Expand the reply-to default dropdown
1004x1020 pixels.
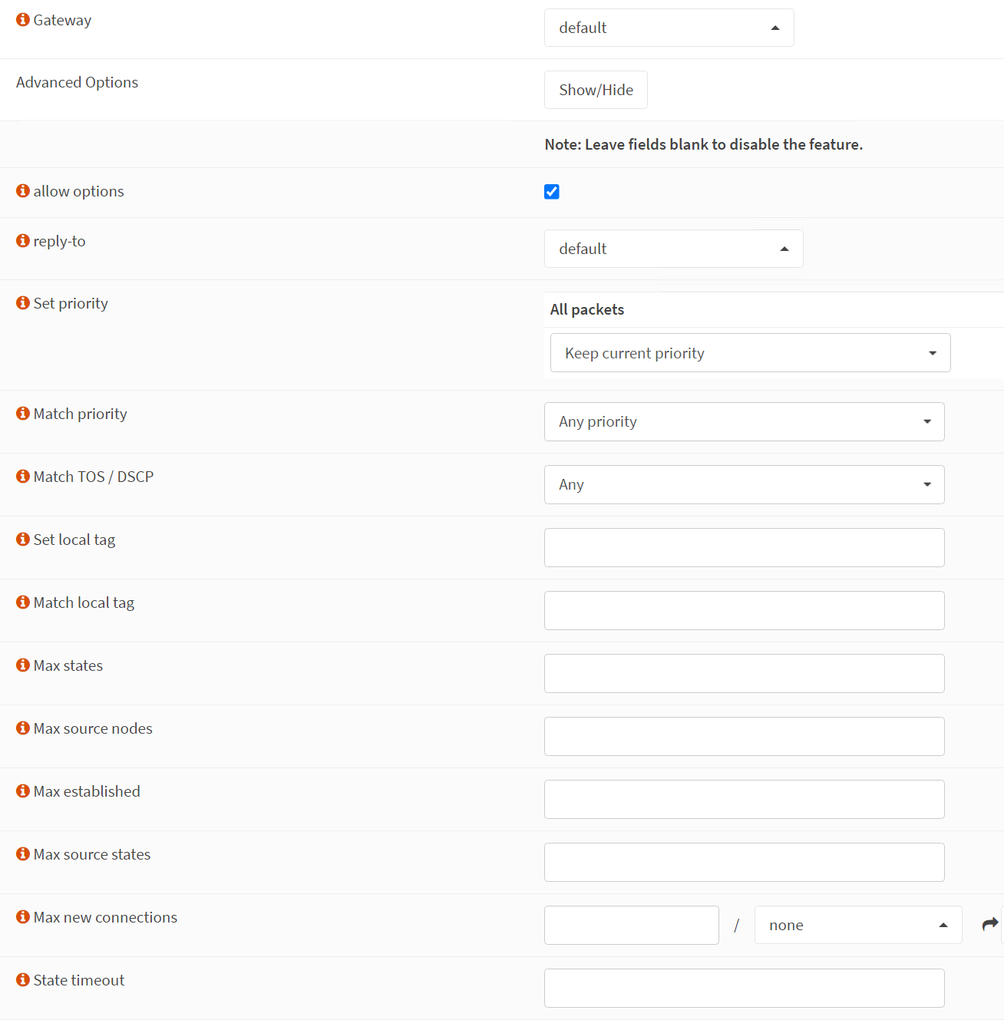coord(674,249)
